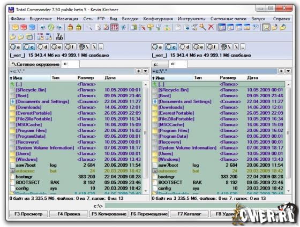
Task: Open right panel directory history dropdown arrow
Action: click(x=288, y=71)
